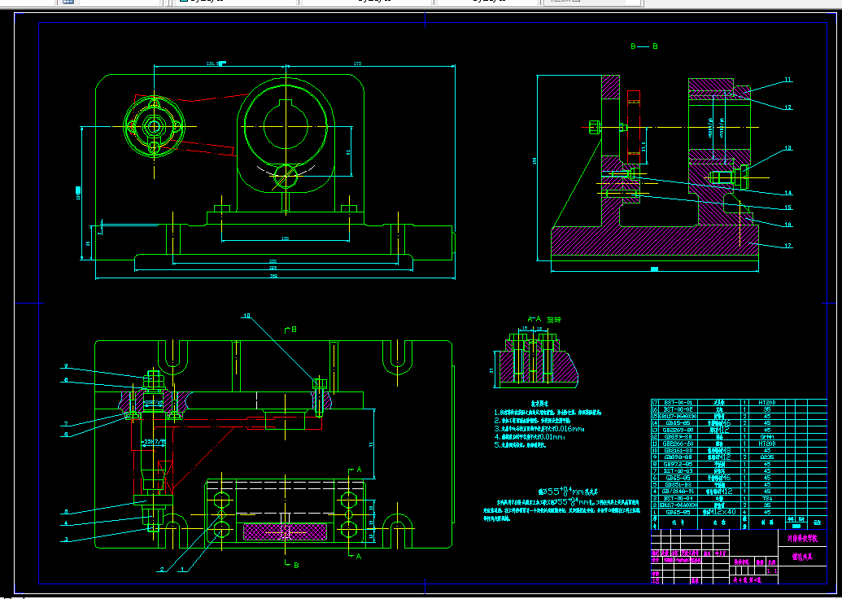Pick part balloon number 15
The height and width of the screenshot is (599, 842).
(787, 207)
